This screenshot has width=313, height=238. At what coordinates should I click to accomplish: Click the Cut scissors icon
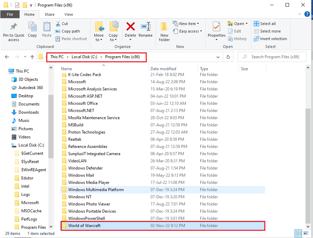coord(58,24)
